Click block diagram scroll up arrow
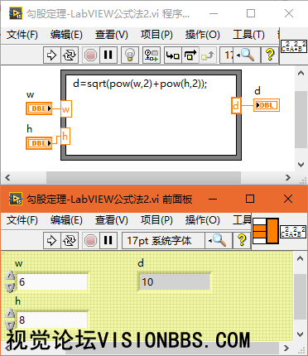Viewport: 308px width, 356px height. point(301,74)
